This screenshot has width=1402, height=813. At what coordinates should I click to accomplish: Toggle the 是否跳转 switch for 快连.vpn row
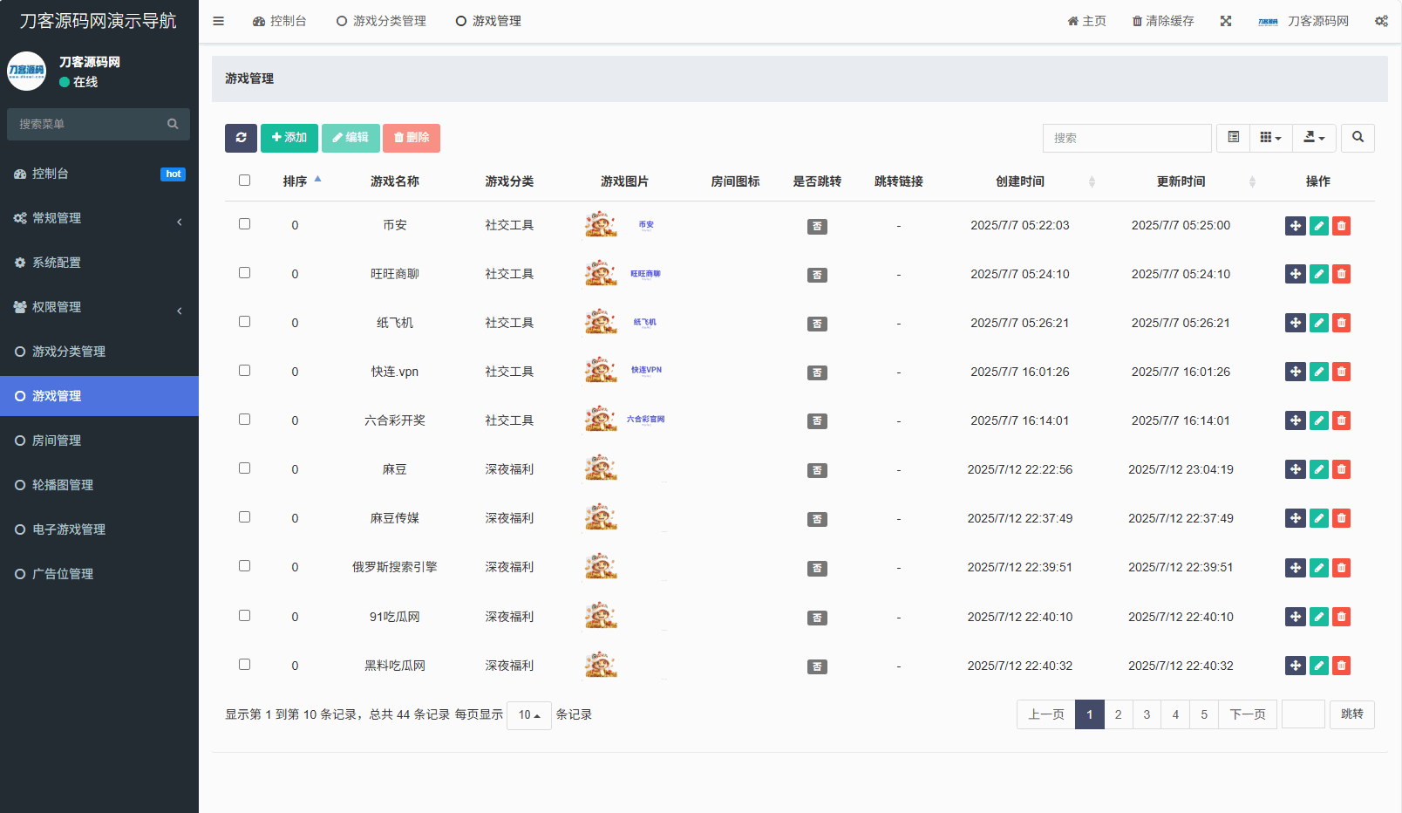point(817,372)
